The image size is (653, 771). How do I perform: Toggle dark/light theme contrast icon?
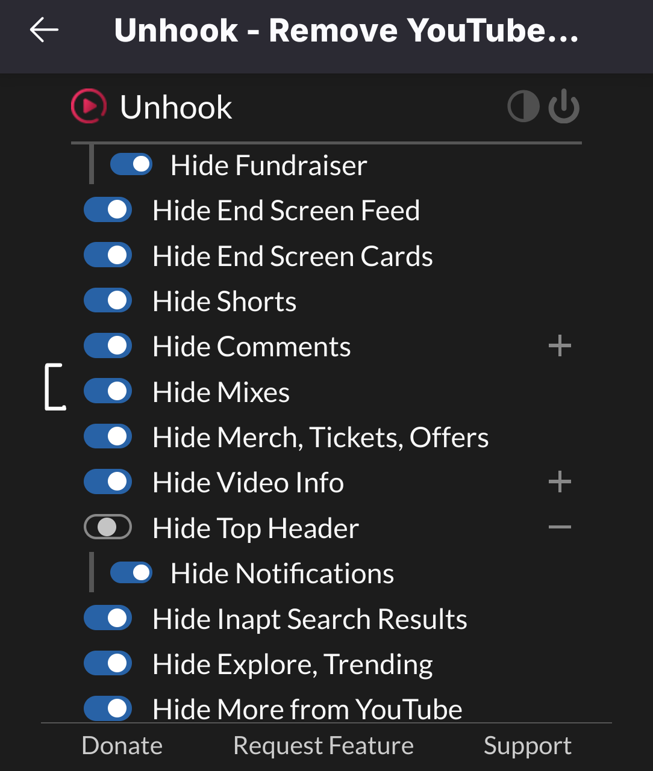523,107
